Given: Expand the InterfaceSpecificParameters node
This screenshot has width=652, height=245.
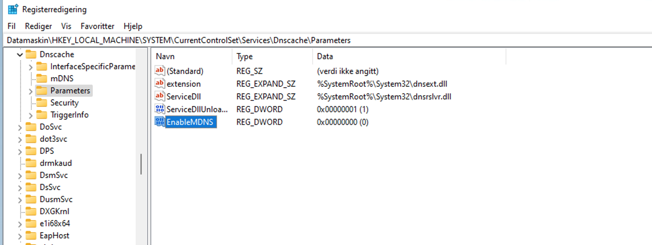Looking at the screenshot, I should pyautogui.click(x=31, y=67).
